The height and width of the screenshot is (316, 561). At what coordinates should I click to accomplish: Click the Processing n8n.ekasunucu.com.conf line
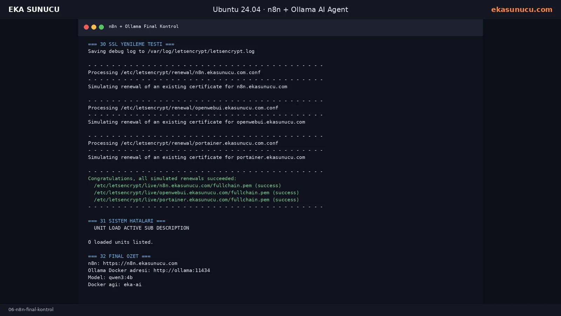pyautogui.click(x=174, y=72)
